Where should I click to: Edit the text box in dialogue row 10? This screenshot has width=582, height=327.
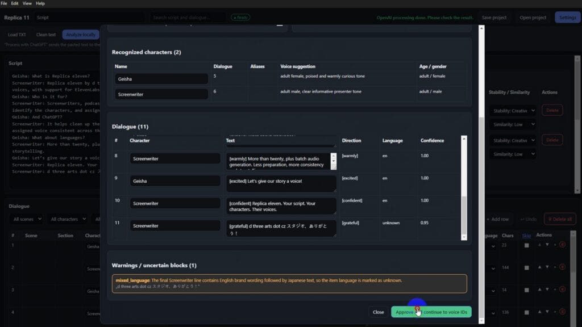(x=281, y=206)
